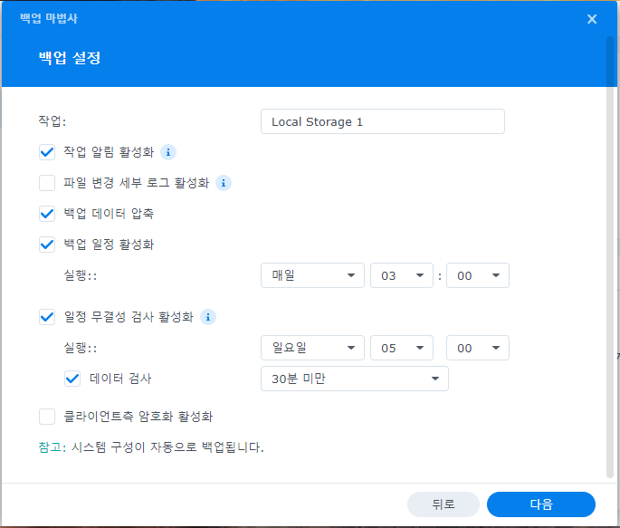Toggle 백업 일정 활성화 checkbox
Screen dimensions: 620x528
pyautogui.click(x=47, y=245)
